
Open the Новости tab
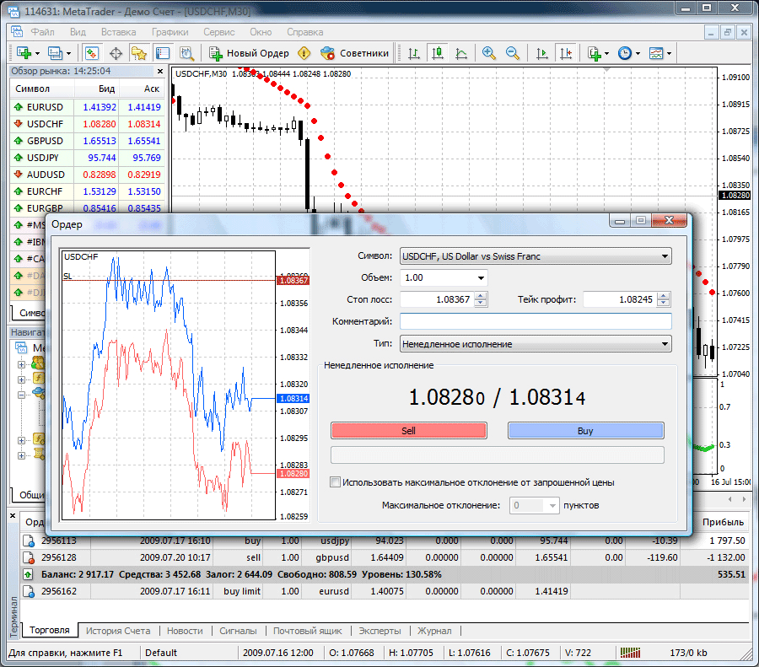point(185,631)
